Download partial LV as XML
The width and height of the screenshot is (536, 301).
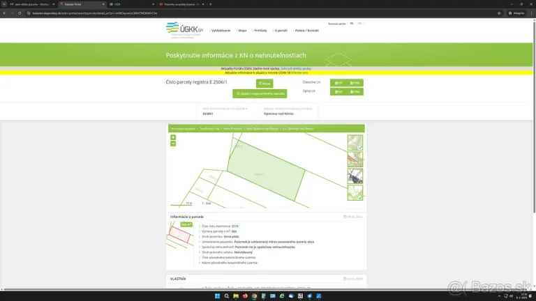click(x=355, y=83)
